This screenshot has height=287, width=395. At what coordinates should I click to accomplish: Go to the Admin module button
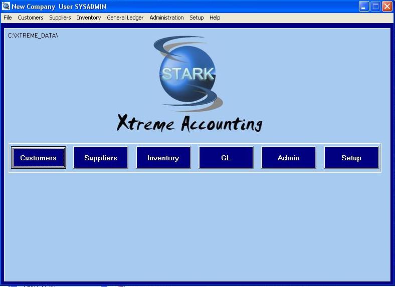pyautogui.click(x=288, y=158)
